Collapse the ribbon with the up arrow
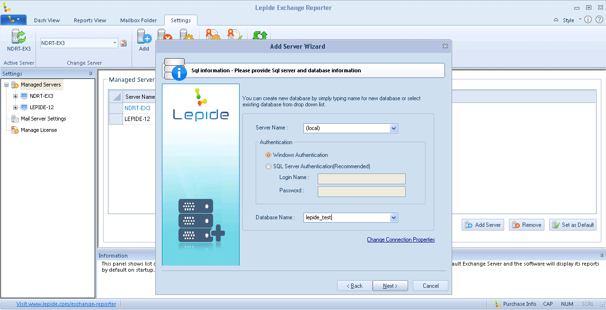The height and width of the screenshot is (310, 606). point(556,20)
